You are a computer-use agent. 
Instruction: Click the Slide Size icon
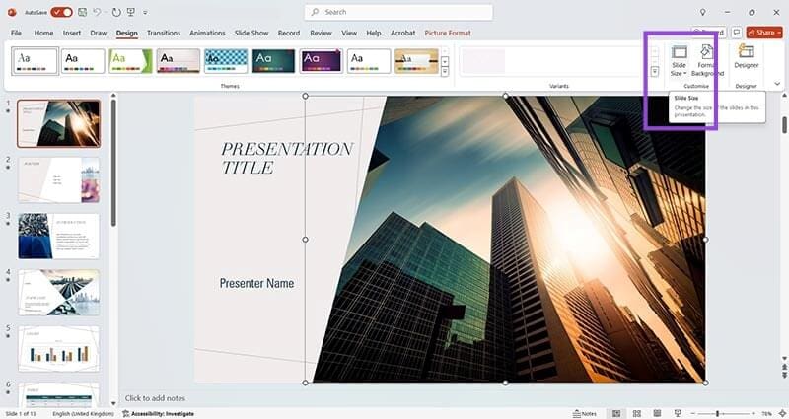[x=679, y=52]
